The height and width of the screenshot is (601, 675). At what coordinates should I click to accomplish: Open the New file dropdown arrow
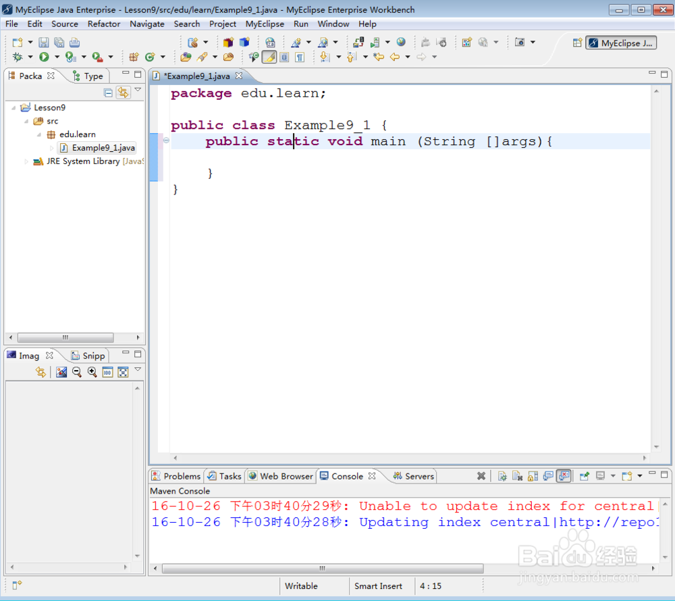(x=30, y=42)
